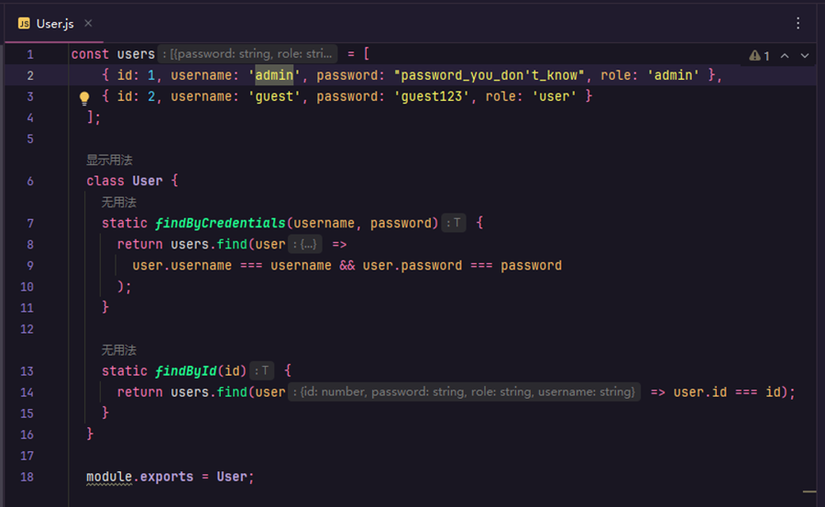Click the highlighted 'admin' username string

(274, 76)
